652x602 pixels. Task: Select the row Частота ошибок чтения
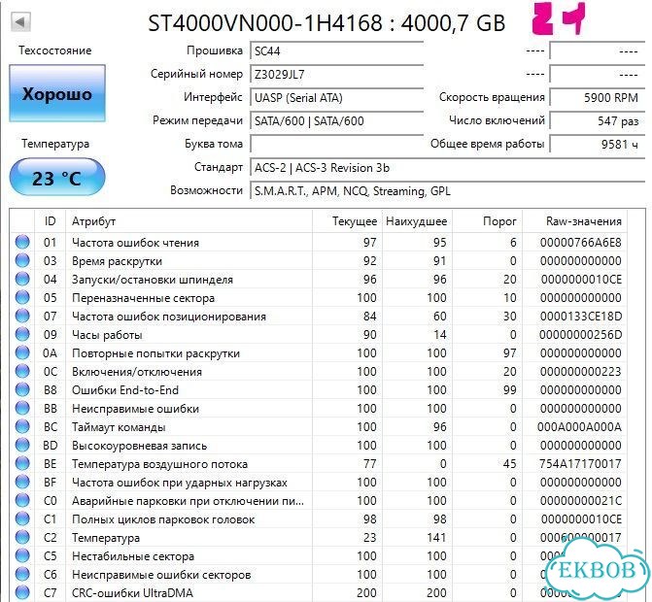(x=319, y=242)
